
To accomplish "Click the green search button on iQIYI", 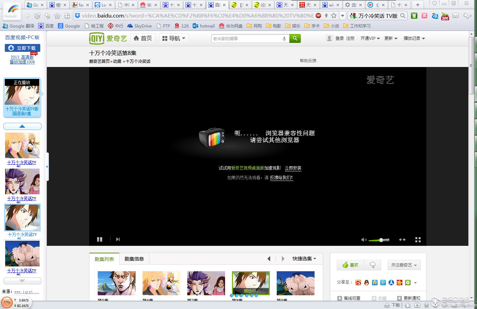I will (295, 38).
